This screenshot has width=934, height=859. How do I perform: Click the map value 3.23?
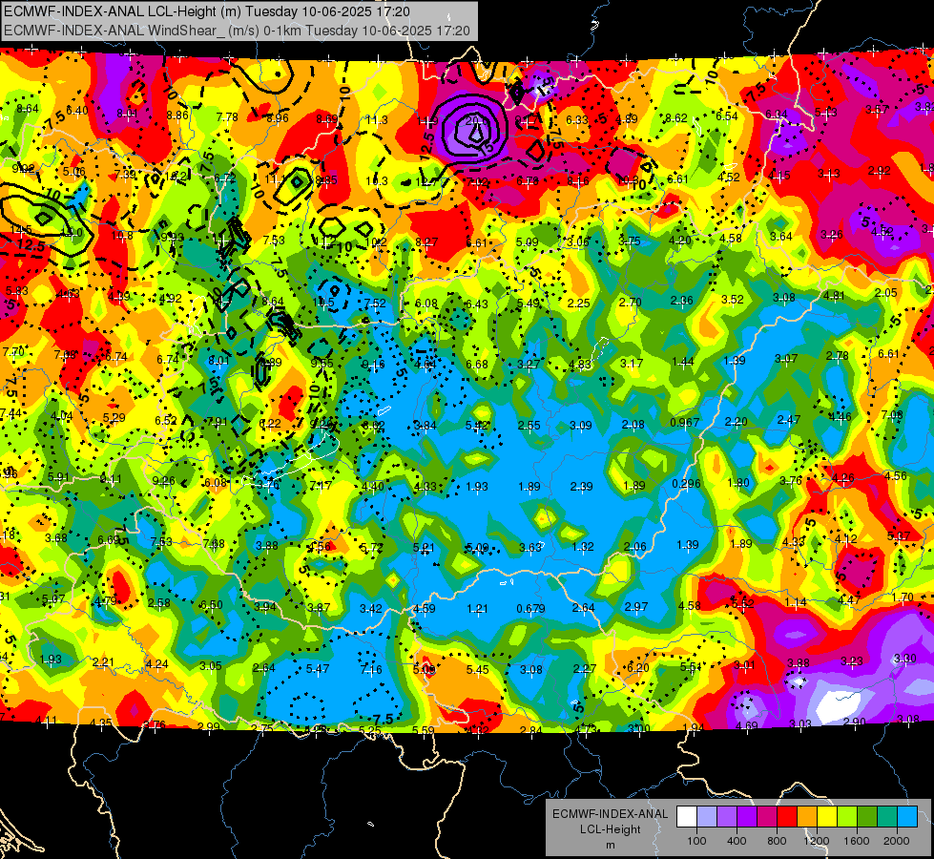pyautogui.click(x=852, y=661)
